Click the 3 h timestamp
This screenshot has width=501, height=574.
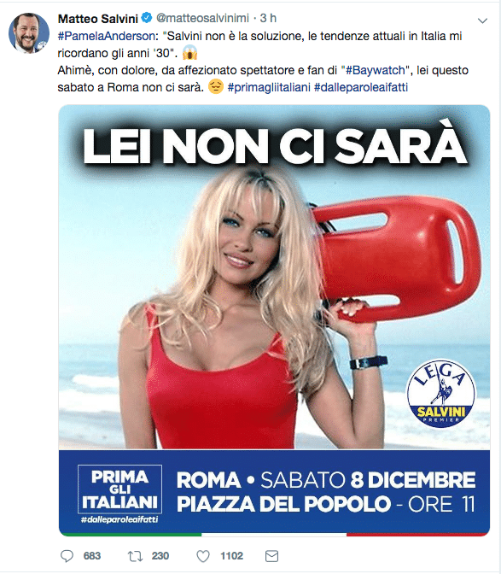268,18
